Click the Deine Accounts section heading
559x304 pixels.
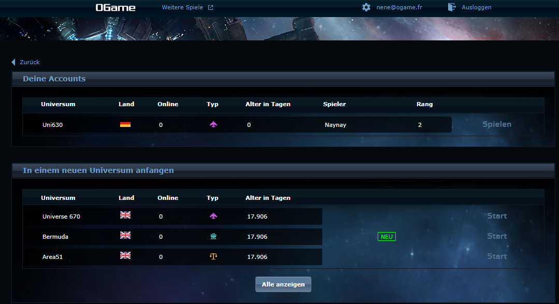pyautogui.click(x=54, y=79)
